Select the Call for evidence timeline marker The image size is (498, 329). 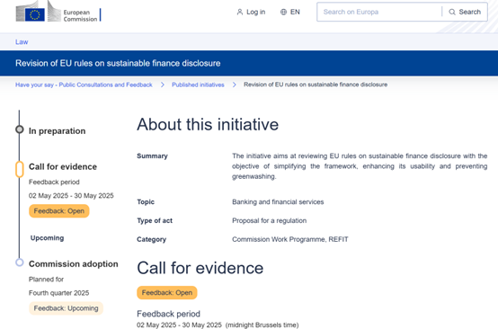click(x=20, y=169)
